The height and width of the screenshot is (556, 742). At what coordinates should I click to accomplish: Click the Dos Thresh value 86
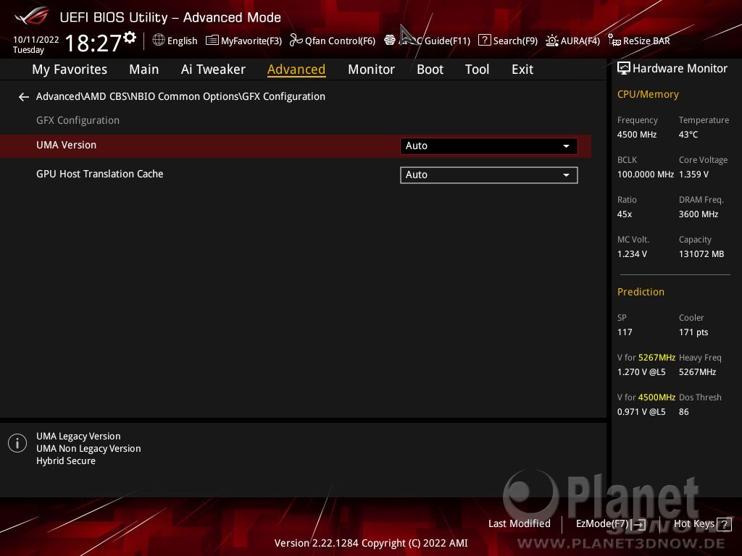pyautogui.click(x=683, y=412)
